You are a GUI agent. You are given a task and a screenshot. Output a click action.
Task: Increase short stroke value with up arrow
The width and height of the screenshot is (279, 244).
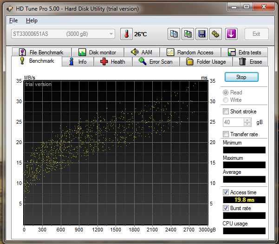pos(247,120)
